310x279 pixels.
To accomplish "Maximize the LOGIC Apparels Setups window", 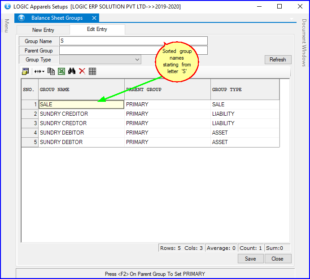I will coord(279,7).
